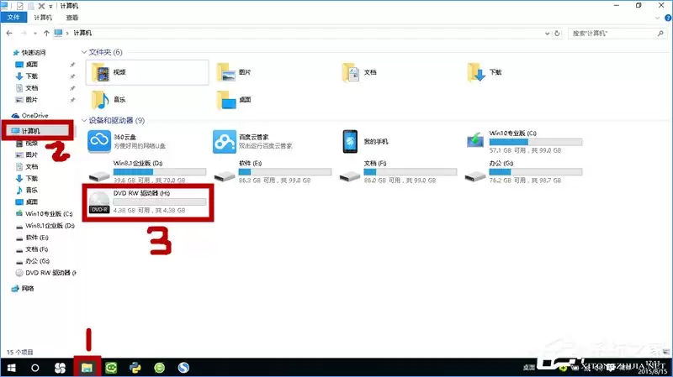Viewport: 673px width, 377px height.
Task: Click the C: drive capacity bar
Action: (536, 141)
